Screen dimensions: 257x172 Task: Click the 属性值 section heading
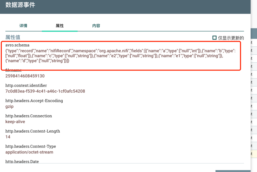(x=13, y=37)
